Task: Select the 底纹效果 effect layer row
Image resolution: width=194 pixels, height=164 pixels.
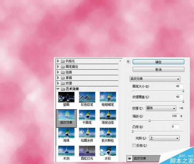Action: [144, 159]
